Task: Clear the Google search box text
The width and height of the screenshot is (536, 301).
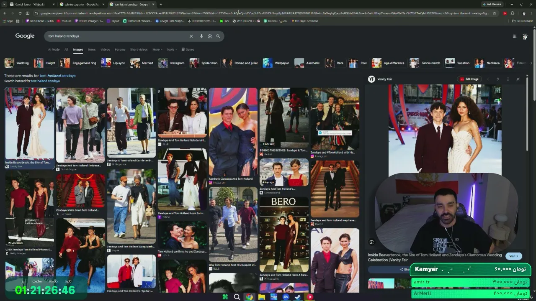Action: click(191, 36)
